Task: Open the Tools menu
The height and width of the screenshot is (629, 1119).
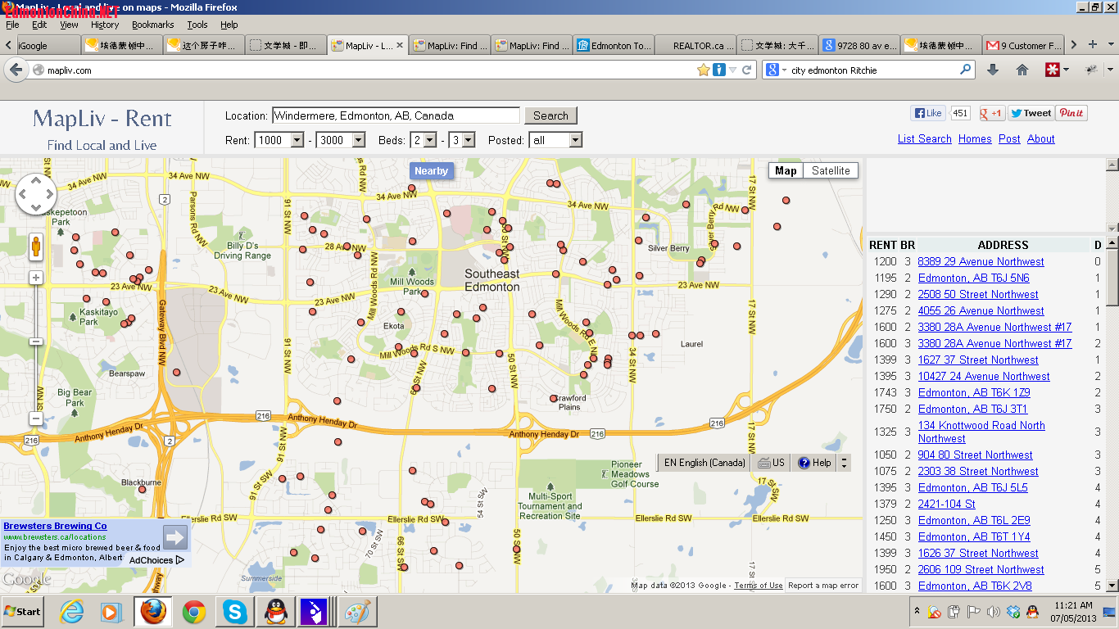Action: pyautogui.click(x=197, y=25)
